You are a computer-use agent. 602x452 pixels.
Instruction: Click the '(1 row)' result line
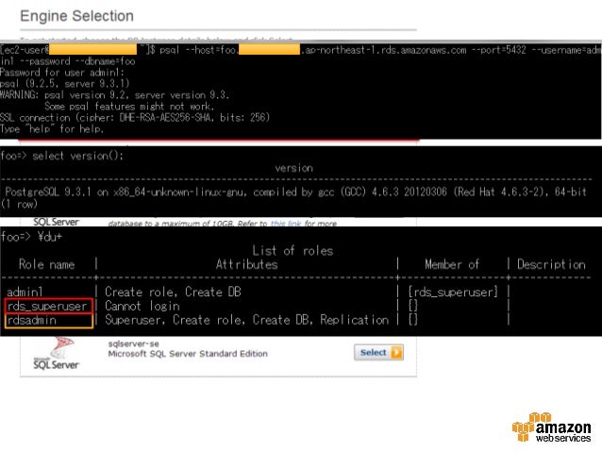(19, 204)
